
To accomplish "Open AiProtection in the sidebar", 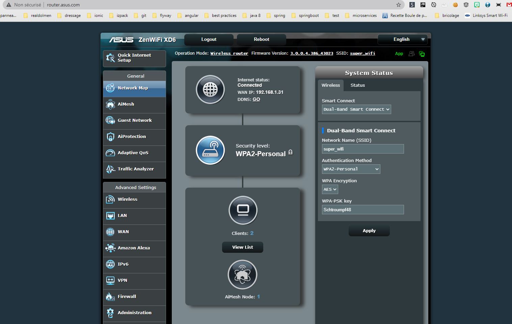I will click(134, 137).
